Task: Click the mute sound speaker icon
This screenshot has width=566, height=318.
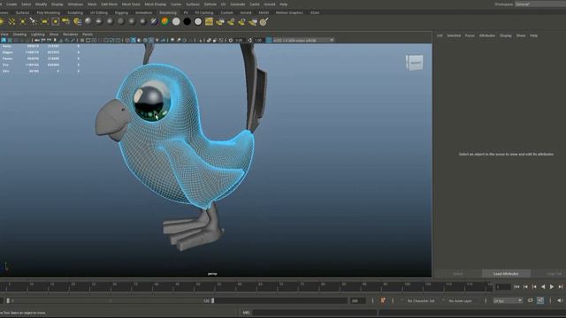Action: pos(560,300)
